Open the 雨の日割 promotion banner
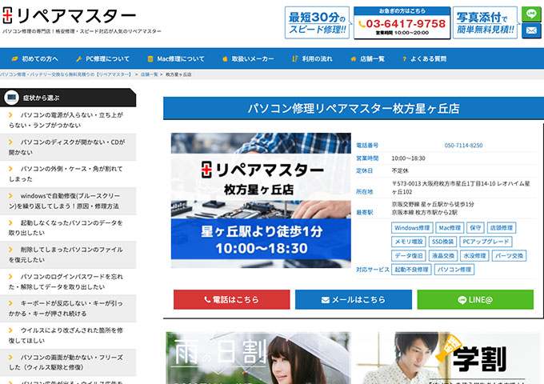 (258, 358)
